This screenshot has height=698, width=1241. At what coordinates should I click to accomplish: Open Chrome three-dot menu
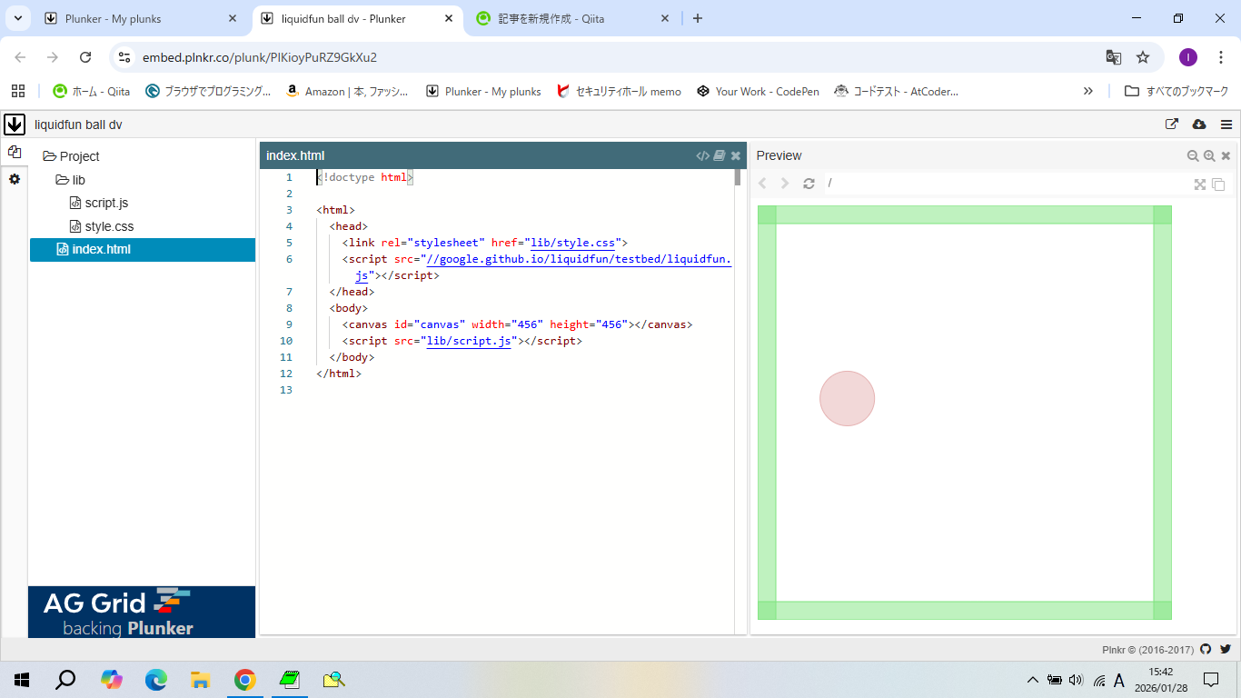click(x=1221, y=57)
